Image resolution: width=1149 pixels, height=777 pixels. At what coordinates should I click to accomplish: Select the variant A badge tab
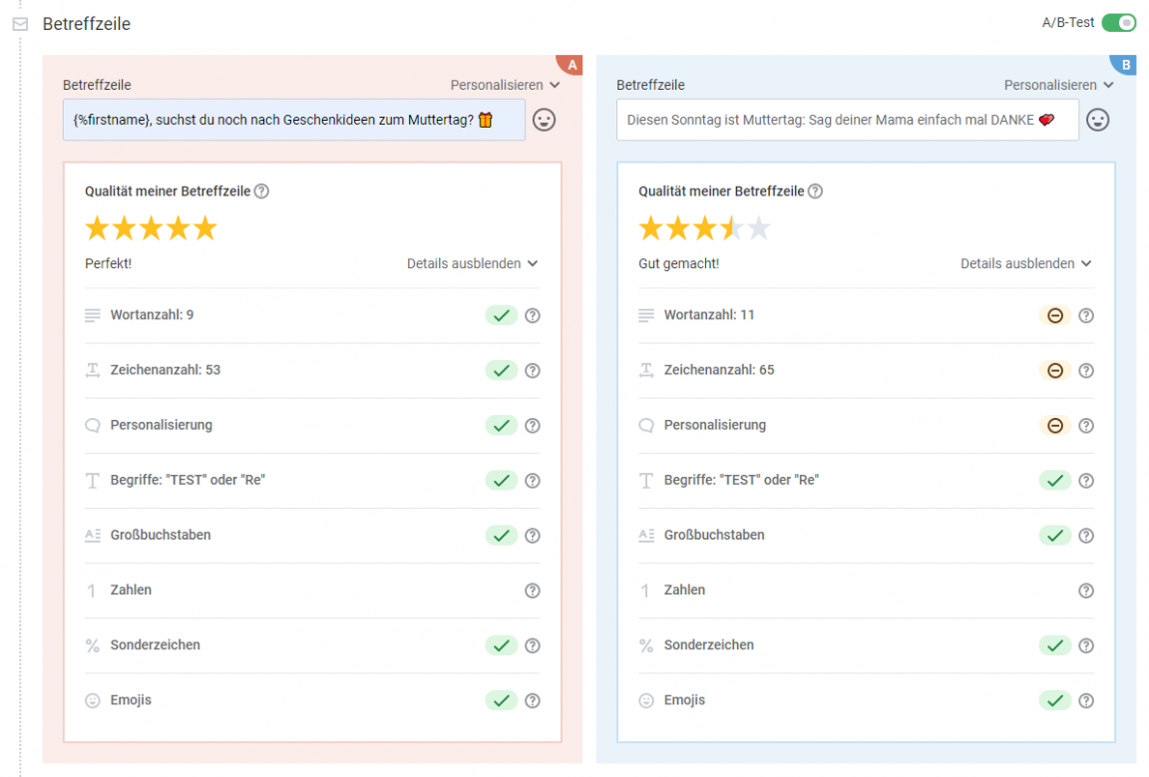(572, 66)
